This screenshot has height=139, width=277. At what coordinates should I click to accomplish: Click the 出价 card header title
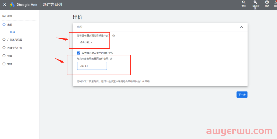point(80,27)
